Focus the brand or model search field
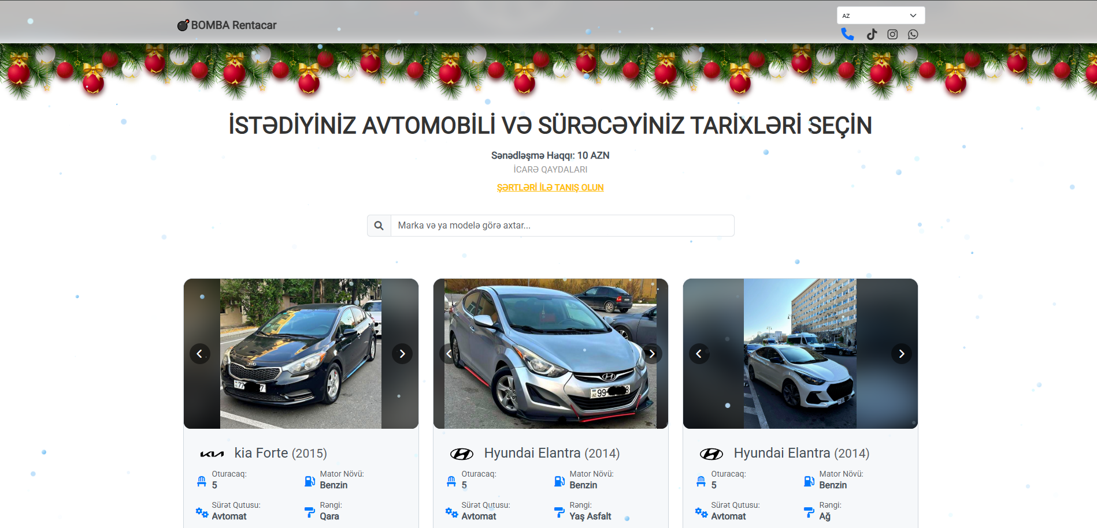This screenshot has height=528, width=1097. point(562,226)
